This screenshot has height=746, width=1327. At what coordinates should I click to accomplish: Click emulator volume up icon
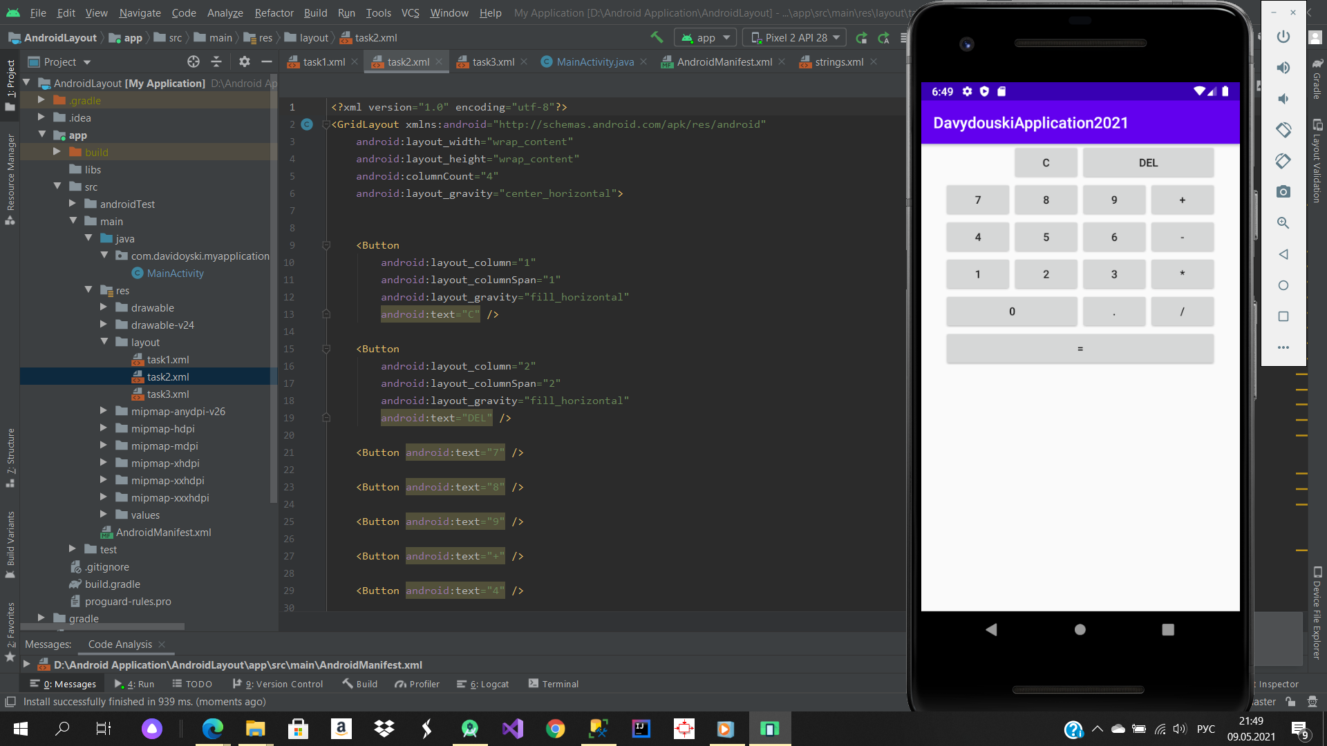(x=1283, y=68)
